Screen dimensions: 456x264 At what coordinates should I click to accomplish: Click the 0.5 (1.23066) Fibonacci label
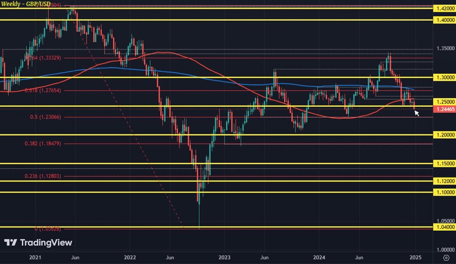46,117
